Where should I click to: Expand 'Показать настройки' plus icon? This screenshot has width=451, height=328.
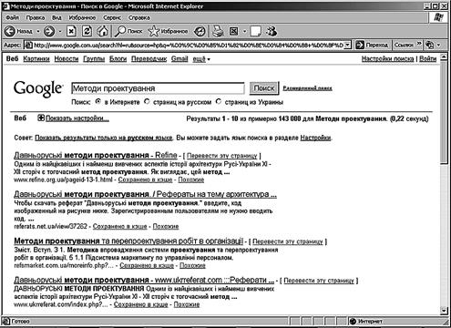tap(41, 118)
